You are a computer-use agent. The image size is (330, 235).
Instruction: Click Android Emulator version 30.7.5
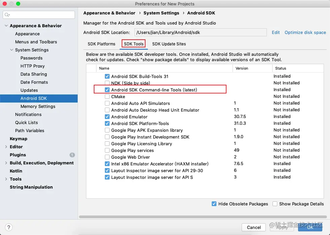240,117
